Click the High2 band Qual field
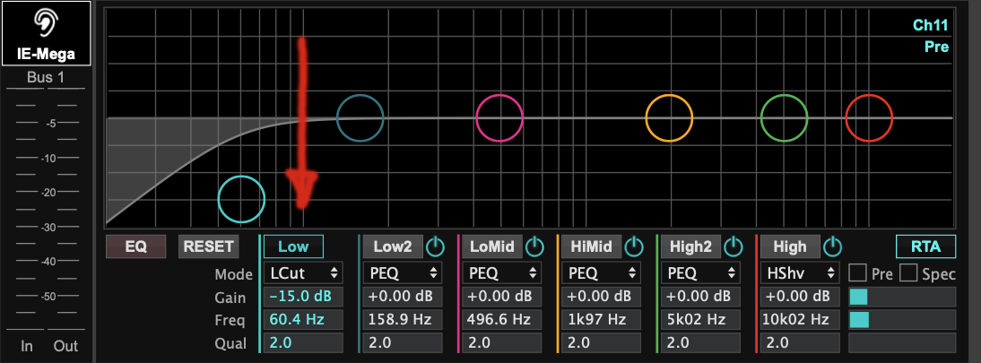This screenshot has height=363, width=981. 700,343
